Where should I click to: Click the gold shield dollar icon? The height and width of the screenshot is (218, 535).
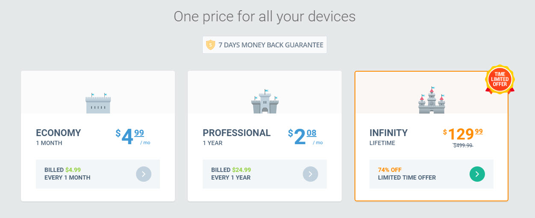(x=210, y=45)
